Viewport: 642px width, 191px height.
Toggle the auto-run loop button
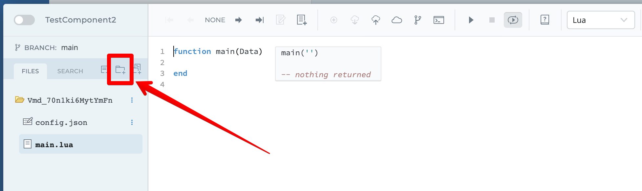(513, 20)
